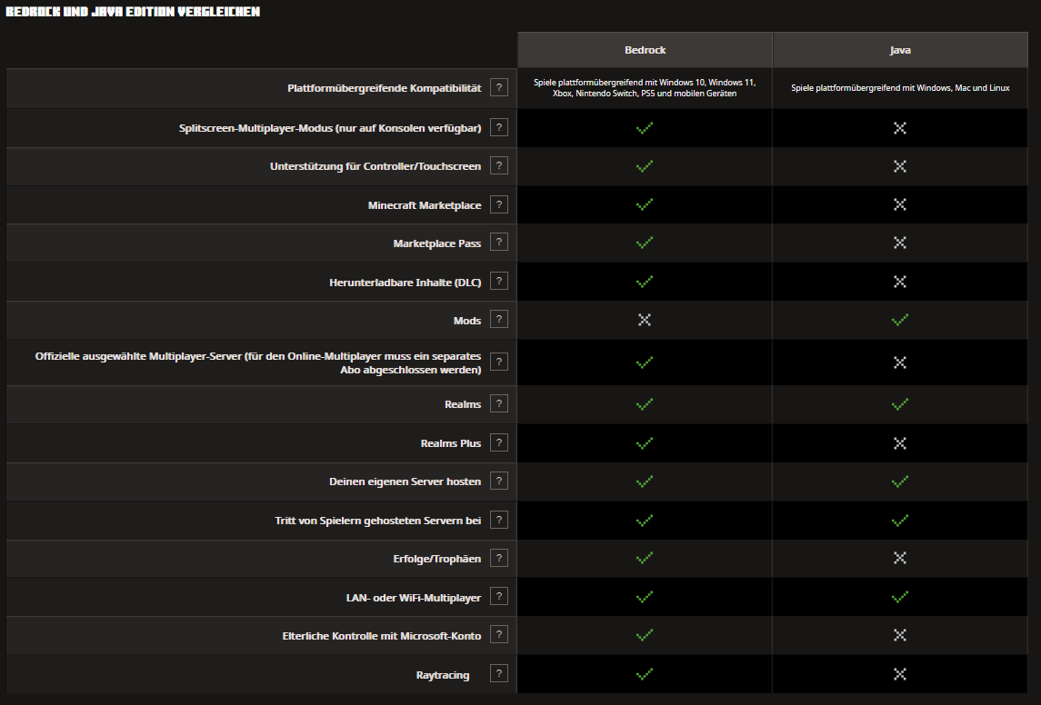Open the Minecraft Marketplace help icon

click(498, 204)
